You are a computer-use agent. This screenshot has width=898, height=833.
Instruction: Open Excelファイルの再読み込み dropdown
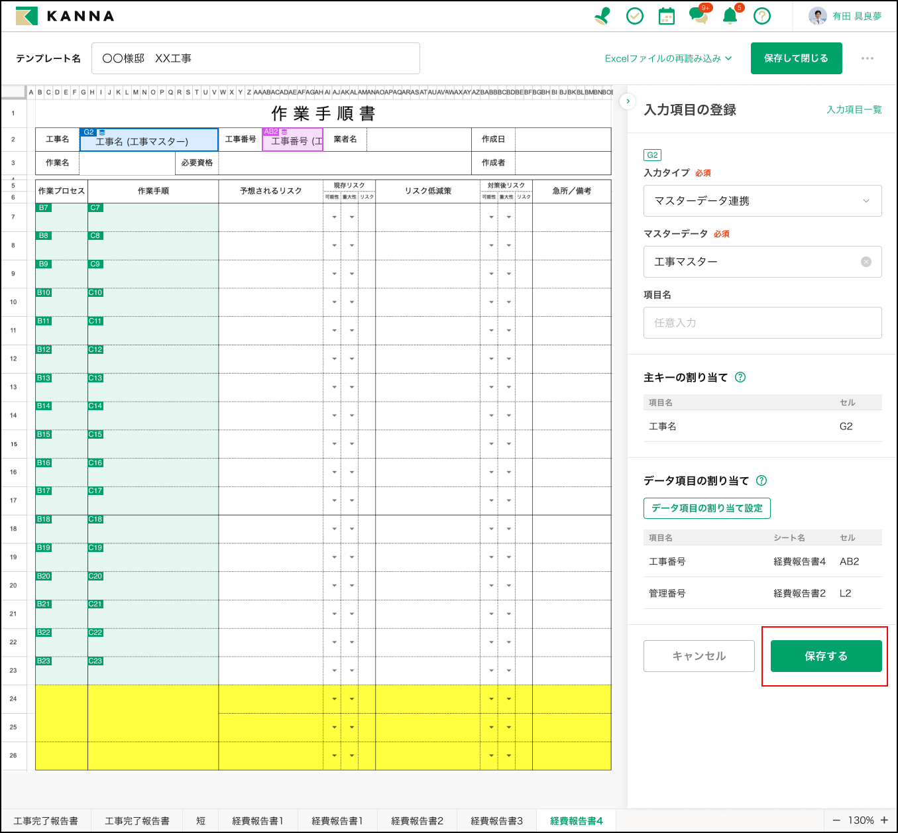pos(668,58)
